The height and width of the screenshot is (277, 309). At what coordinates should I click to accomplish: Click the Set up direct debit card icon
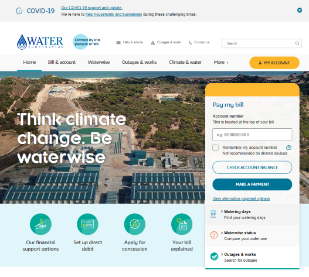click(87, 224)
